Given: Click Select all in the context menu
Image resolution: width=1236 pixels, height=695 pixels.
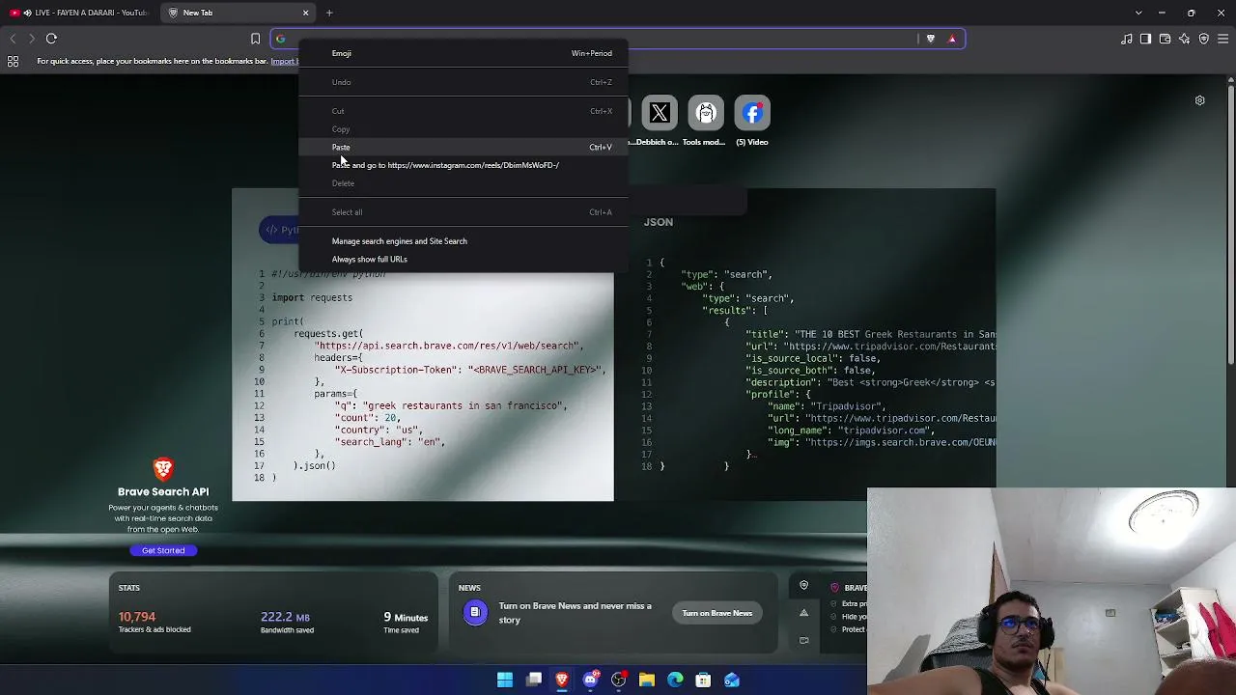Looking at the screenshot, I should click(463, 212).
